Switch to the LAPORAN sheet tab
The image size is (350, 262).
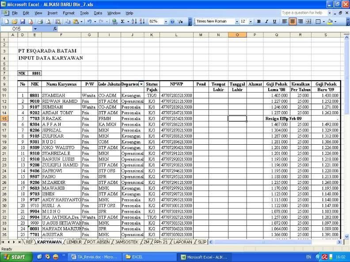click(x=183, y=242)
